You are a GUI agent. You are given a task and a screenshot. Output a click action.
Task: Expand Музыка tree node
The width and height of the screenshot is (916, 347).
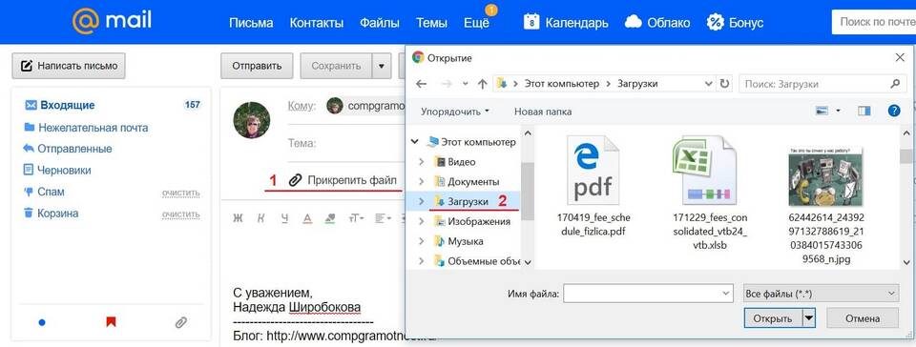click(421, 241)
